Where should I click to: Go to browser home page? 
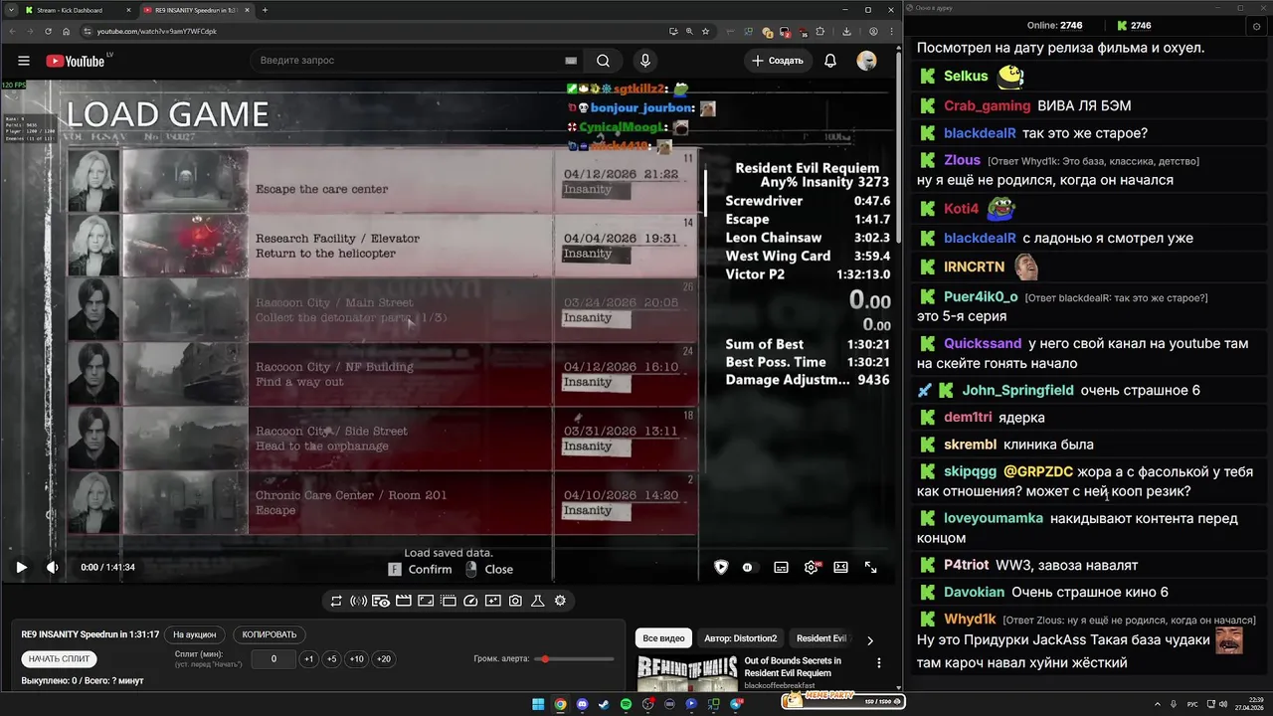(66, 31)
